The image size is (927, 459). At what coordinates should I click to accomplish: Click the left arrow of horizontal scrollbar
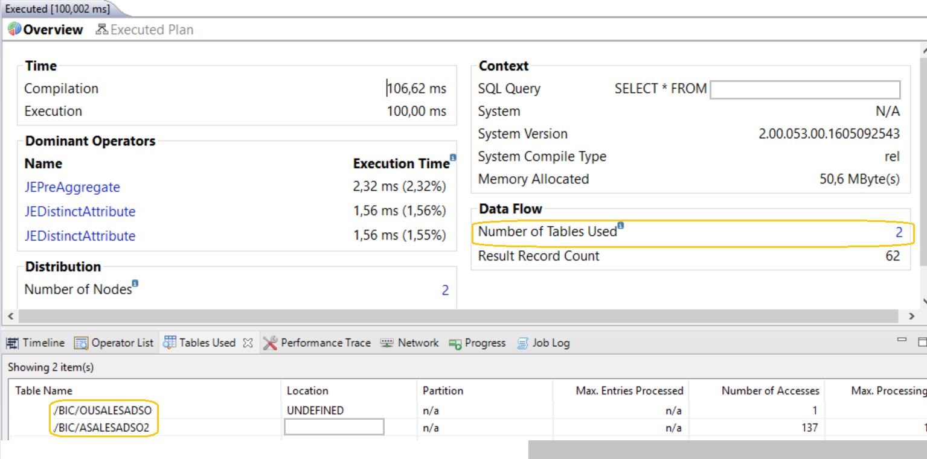click(x=9, y=316)
